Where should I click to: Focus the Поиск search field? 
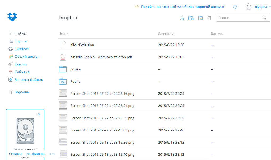tap(243, 18)
